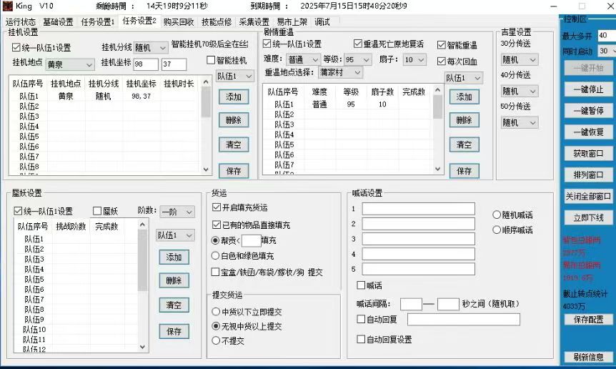This screenshot has height=369, width=616.
Task: Enable the 智能挂机 checkbox
Action: coord(212,61)
